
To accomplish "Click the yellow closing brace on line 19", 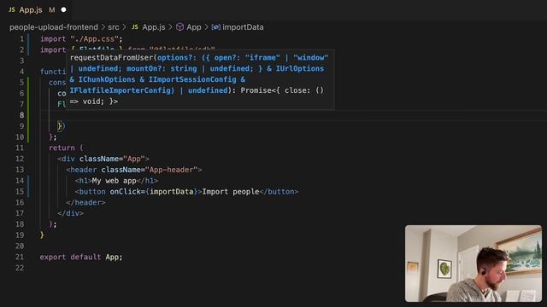I will 42,235.
